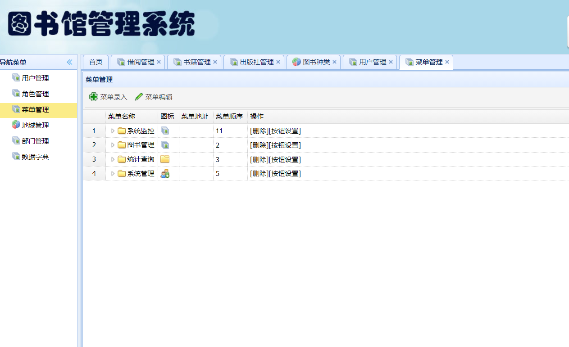
Task: Sort by the 菜单顺序 column header
Action: [229, 117]
